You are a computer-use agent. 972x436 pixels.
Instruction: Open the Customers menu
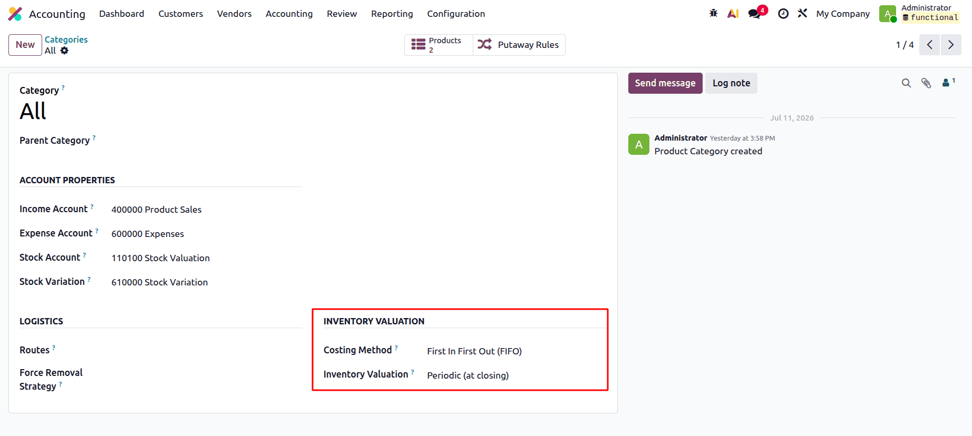pyautogui.click(x=181, y=14)
